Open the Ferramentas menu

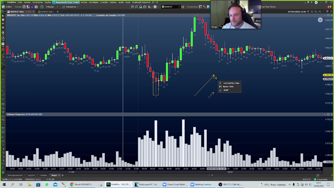tap(38, 2)
